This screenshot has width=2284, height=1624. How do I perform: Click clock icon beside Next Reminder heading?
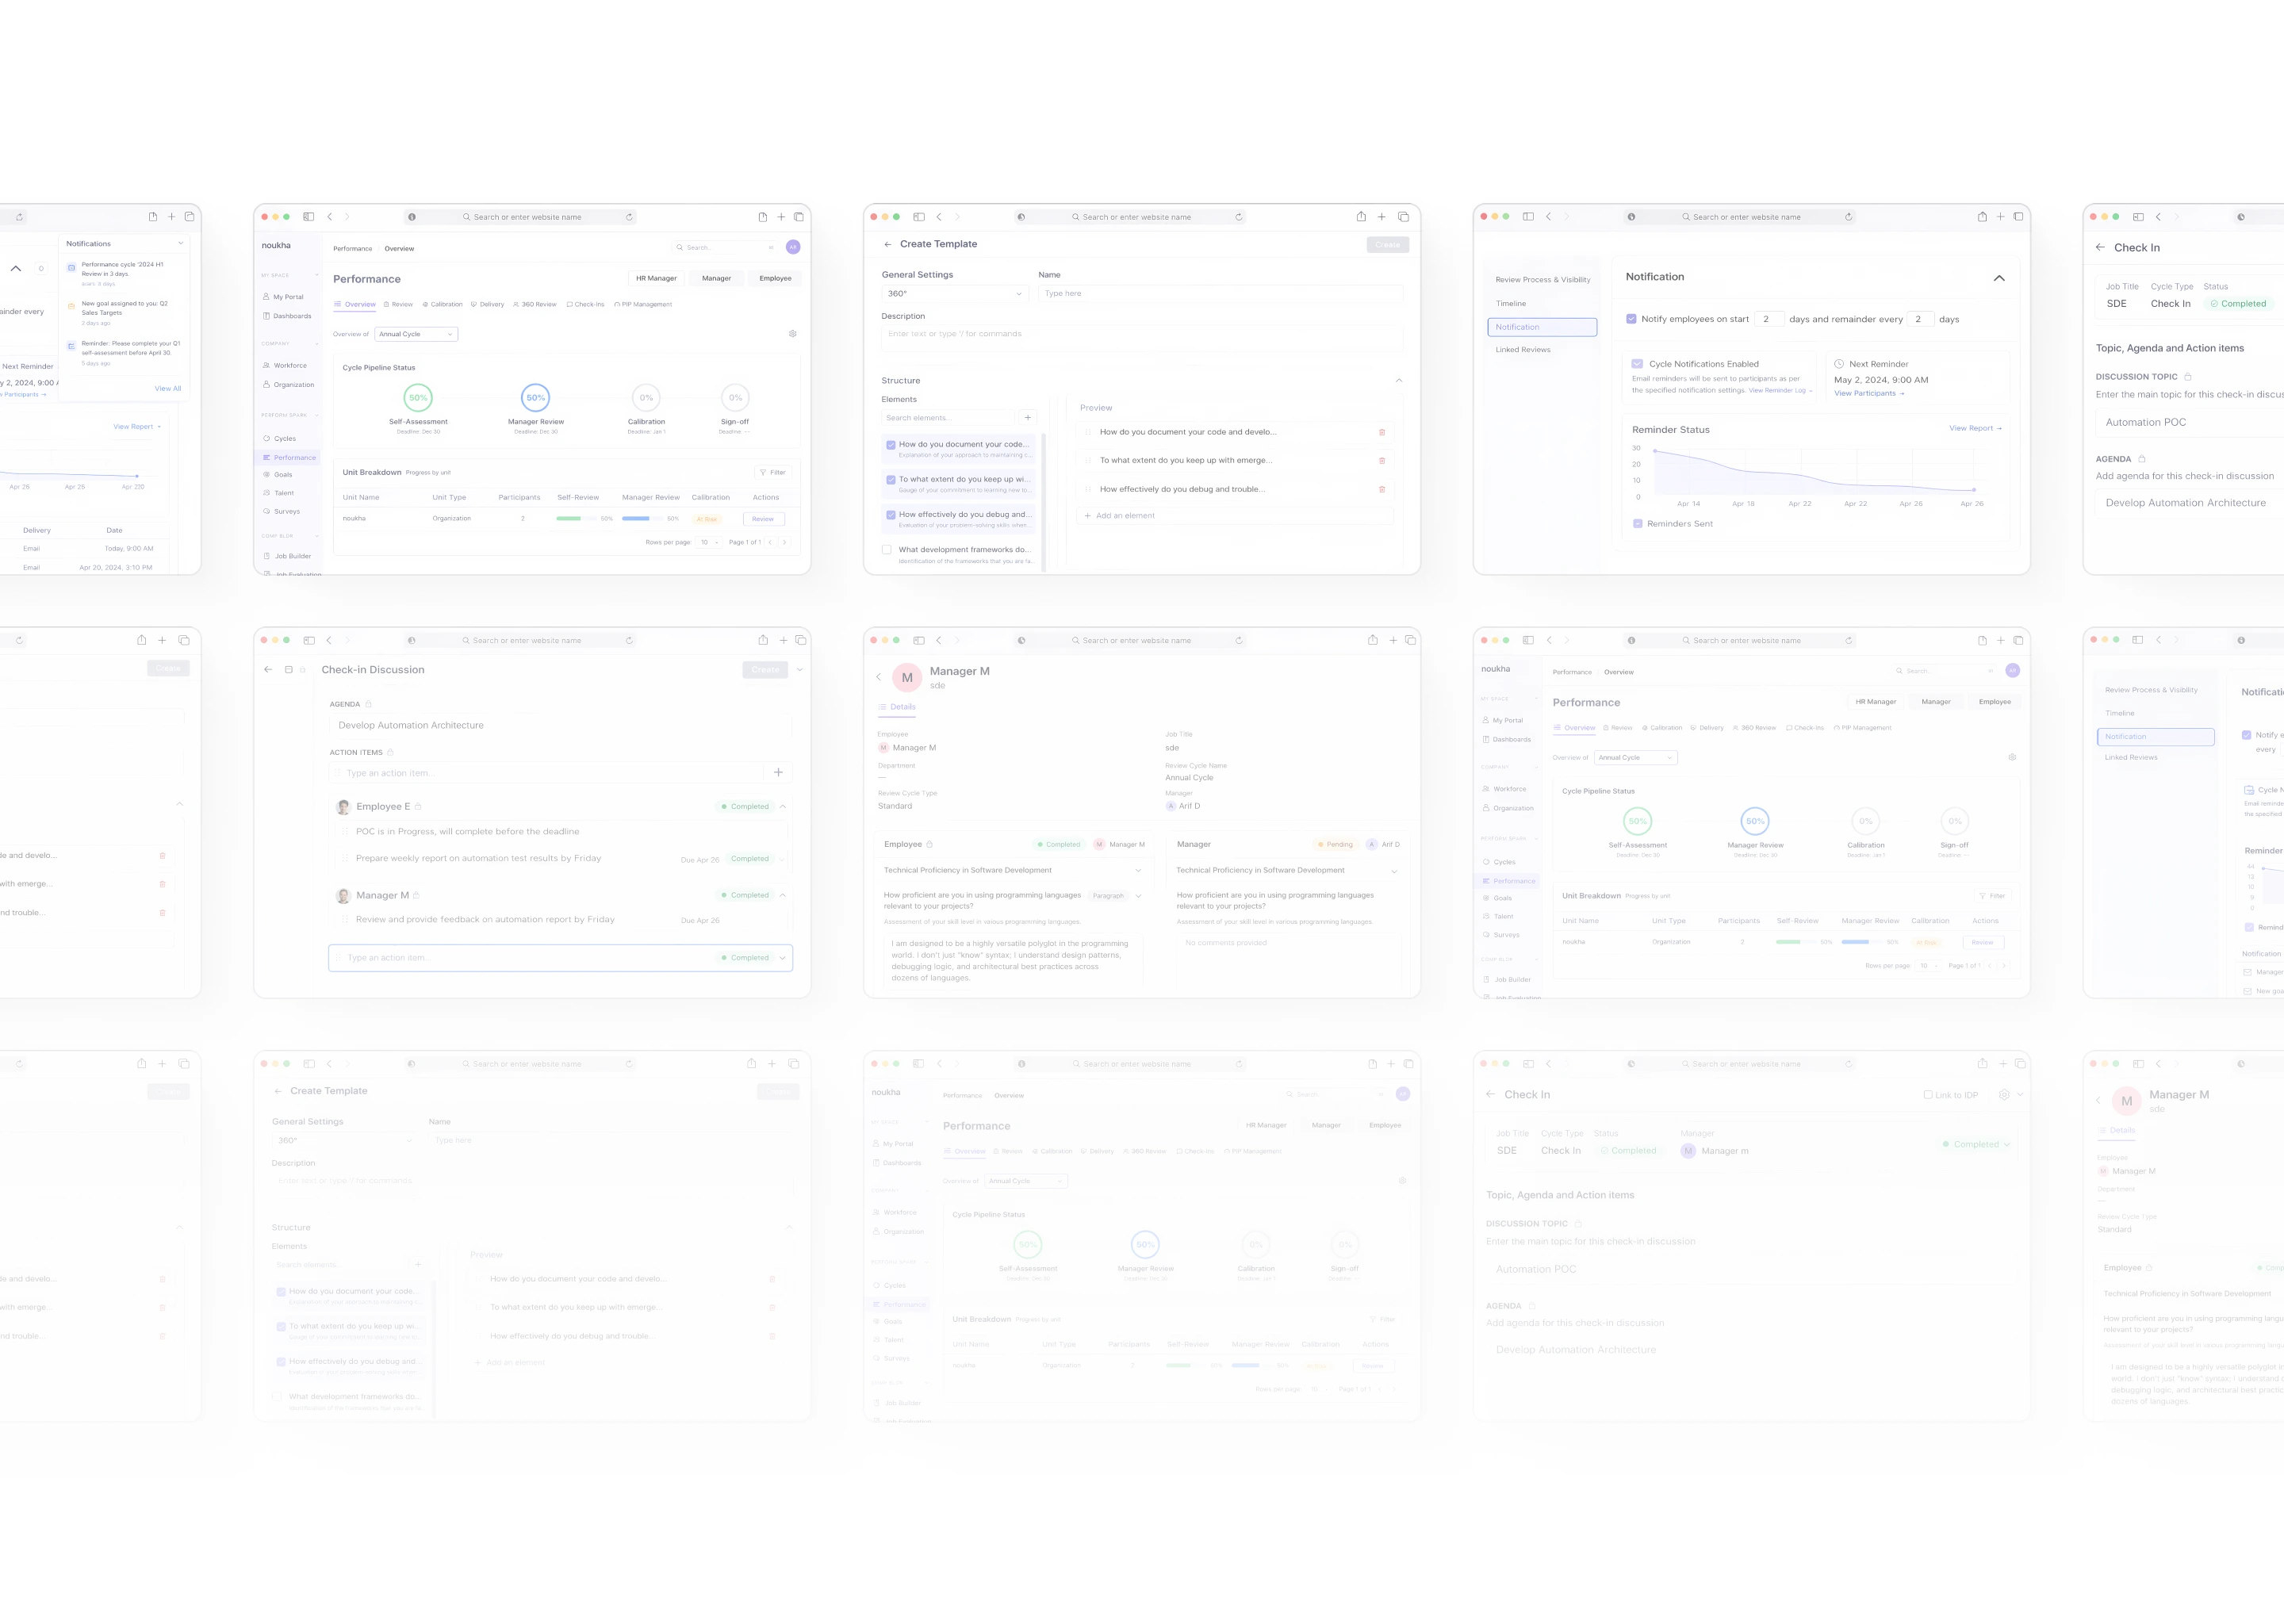pyautogui.click(x=1839, y=364)
